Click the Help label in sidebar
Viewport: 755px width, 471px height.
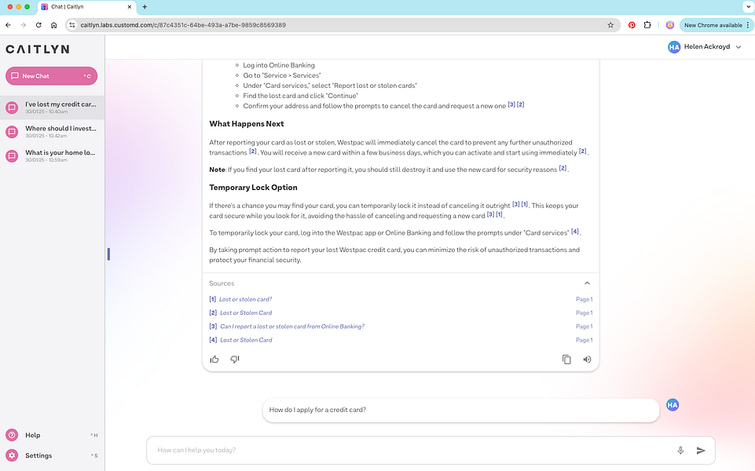coord(33,435)
